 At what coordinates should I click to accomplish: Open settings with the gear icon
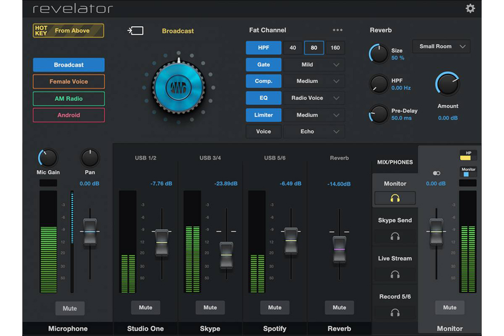pyautogui.click(x=470, y=9)
